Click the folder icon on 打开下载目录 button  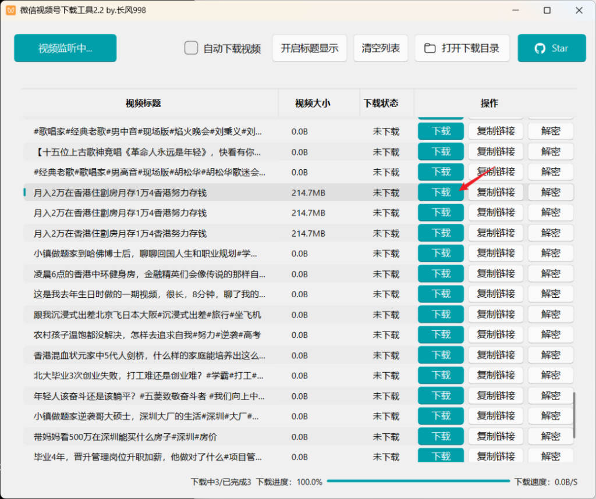pyautogui.click(x=430, y=48)
